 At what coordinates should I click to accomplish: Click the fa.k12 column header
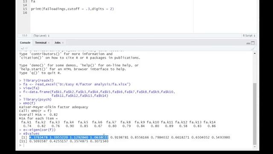[x=181, y=122]
